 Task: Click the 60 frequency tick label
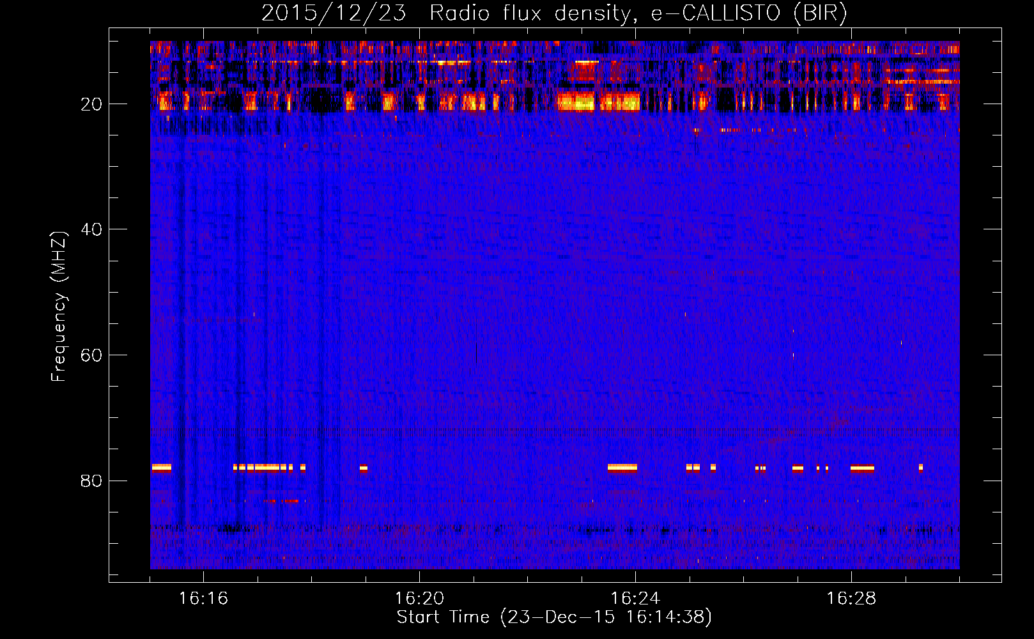point(92,355)
